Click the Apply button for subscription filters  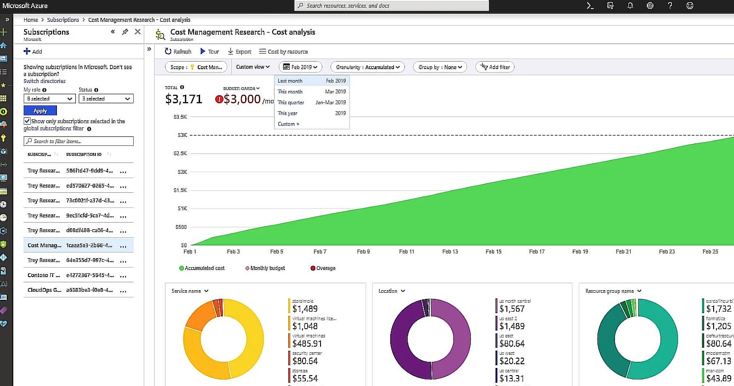[x=40, y=110]
